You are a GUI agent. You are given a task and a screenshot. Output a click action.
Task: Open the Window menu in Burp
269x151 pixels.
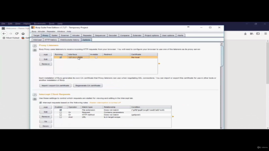tap(61, 31)
